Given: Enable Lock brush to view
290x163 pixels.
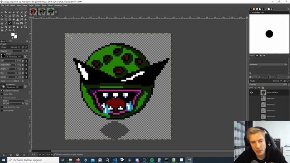Looking at the screenshot, I should (2, 107).
